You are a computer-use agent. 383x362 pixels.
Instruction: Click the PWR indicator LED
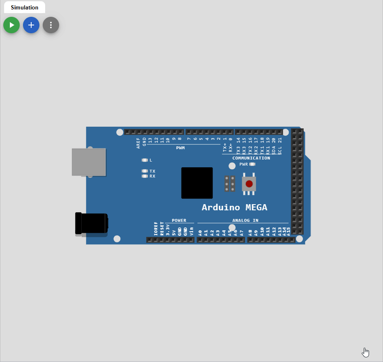coord(252,164)
